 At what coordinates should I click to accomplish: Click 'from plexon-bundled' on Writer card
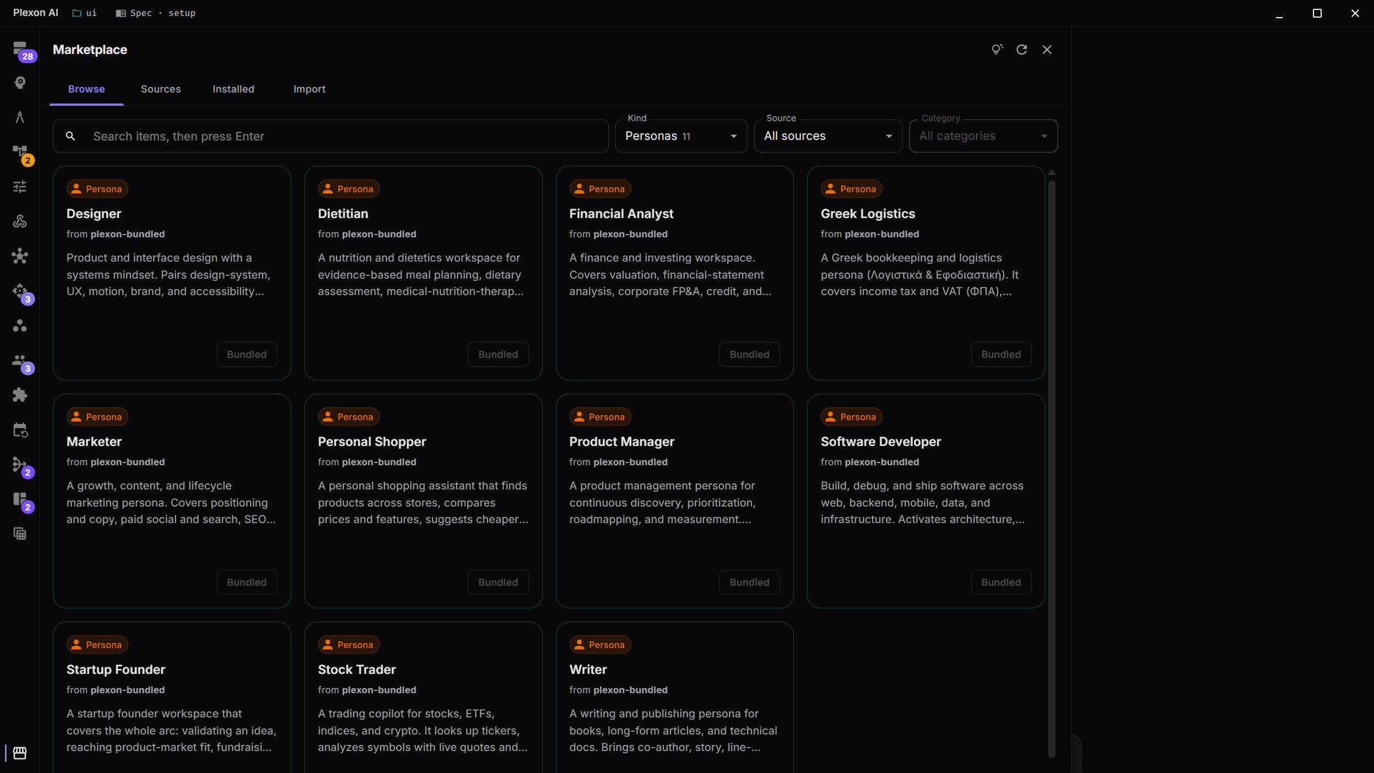coord(618,690)
